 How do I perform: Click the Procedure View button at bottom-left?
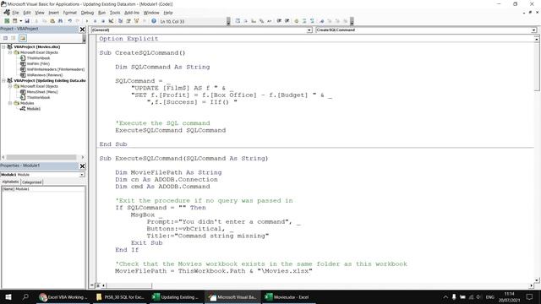point(92,285)
